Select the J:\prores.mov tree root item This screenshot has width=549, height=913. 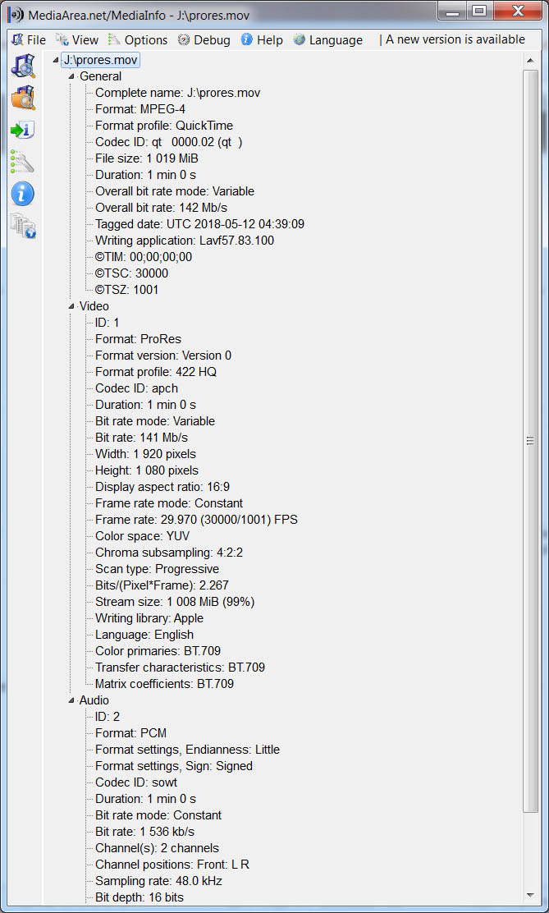pos(101,60)
